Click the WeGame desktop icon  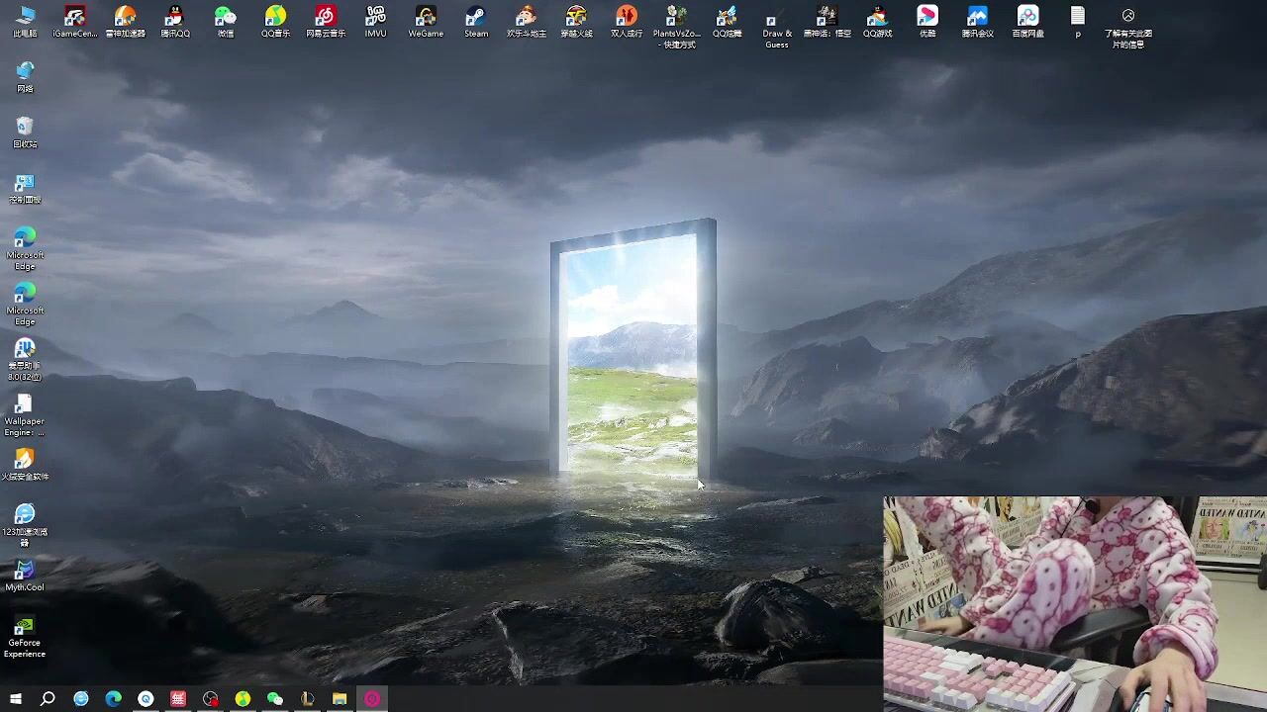[x=426, y=20]
